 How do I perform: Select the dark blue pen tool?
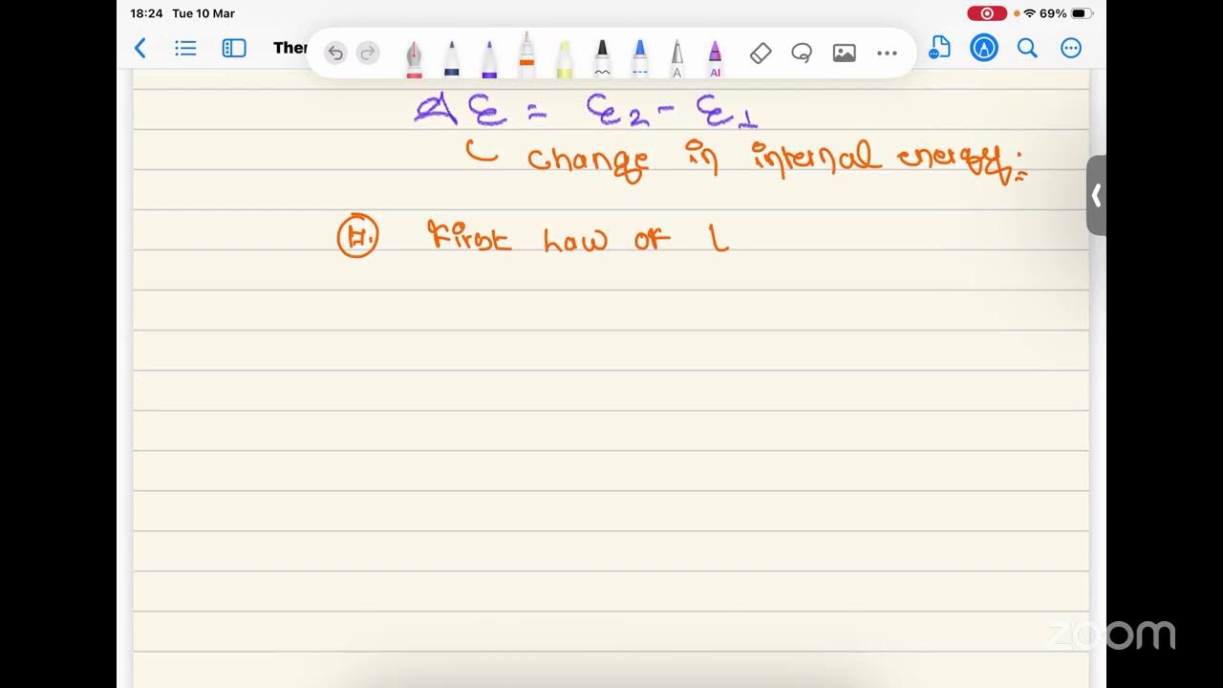point(451,57)
